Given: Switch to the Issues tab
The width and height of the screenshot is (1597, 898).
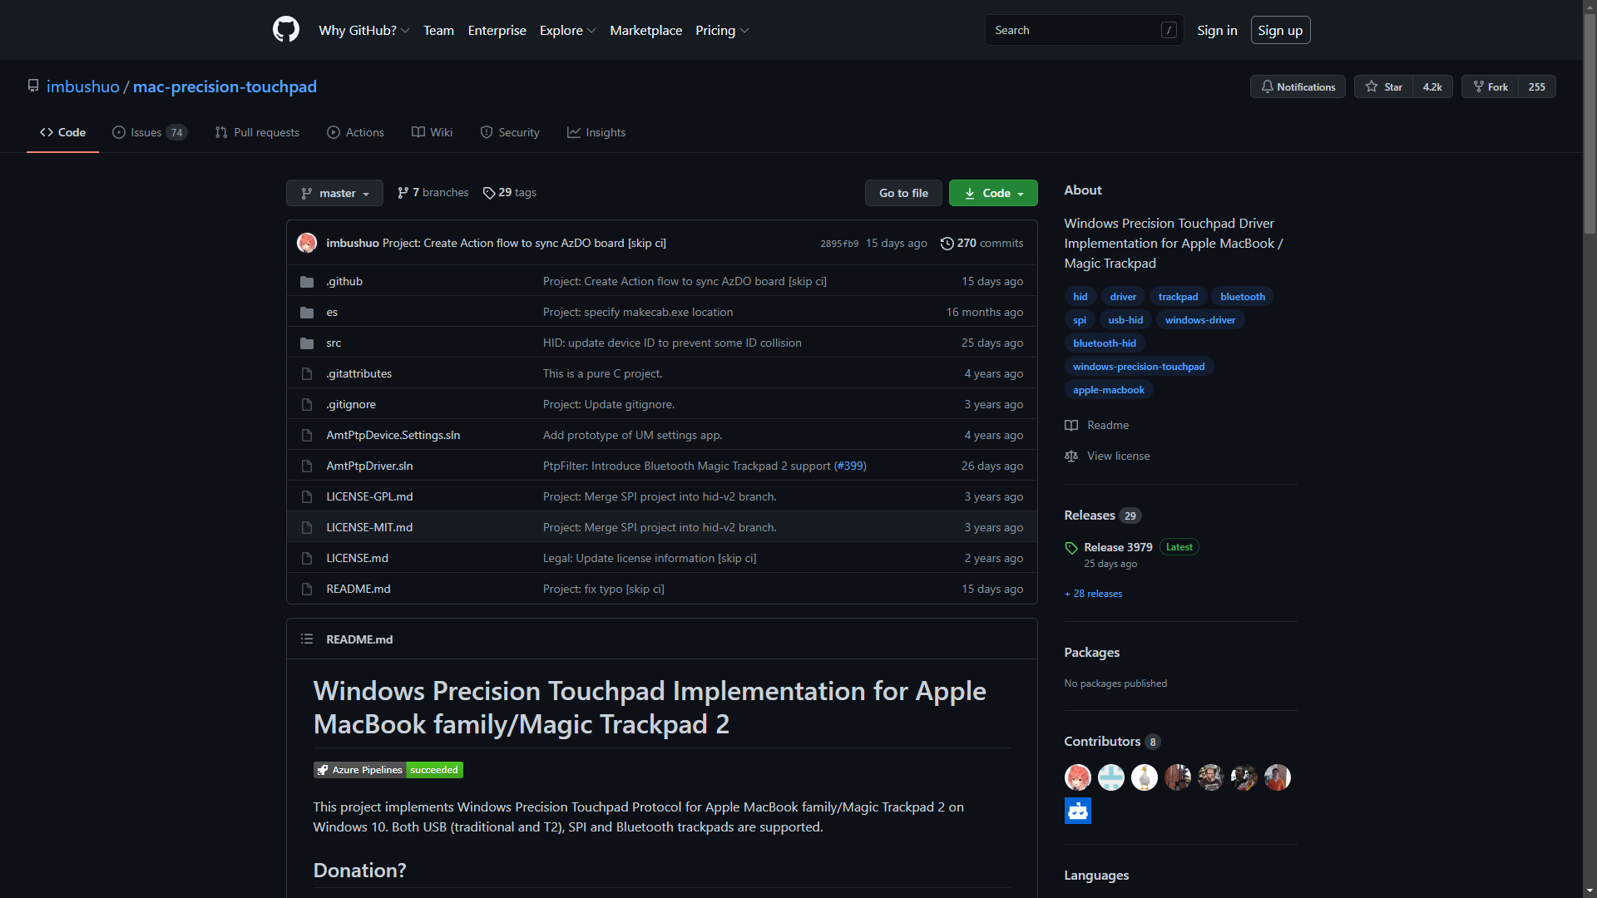Looking at the screenshot, I should point(150,132).
